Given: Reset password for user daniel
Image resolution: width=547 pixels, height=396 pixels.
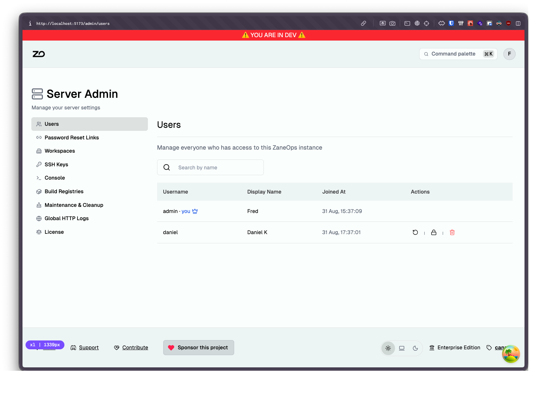Looking at the screenshot, I should [415, 232].
